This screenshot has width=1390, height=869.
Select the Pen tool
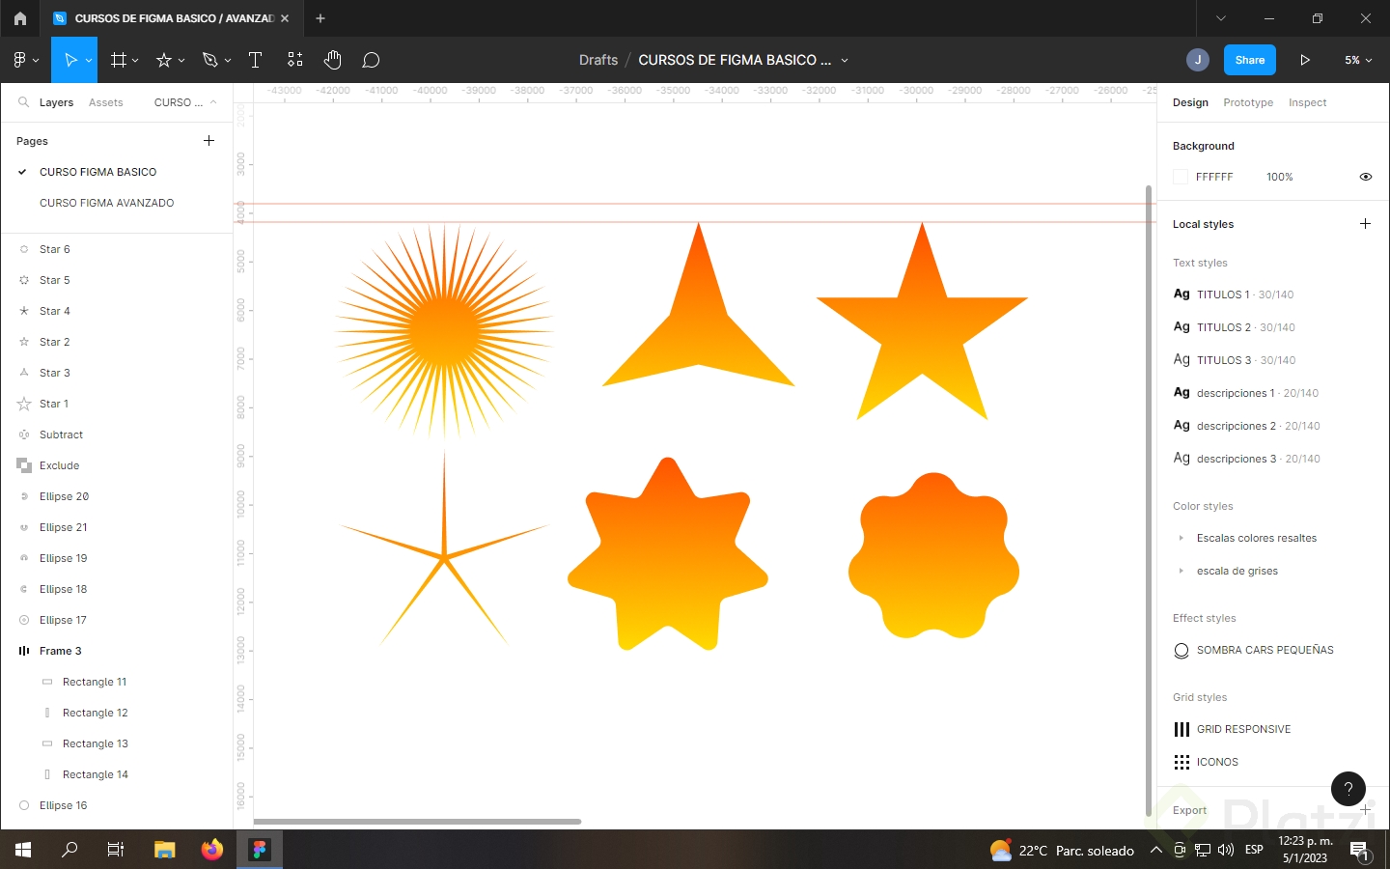(x=210, y=60)
